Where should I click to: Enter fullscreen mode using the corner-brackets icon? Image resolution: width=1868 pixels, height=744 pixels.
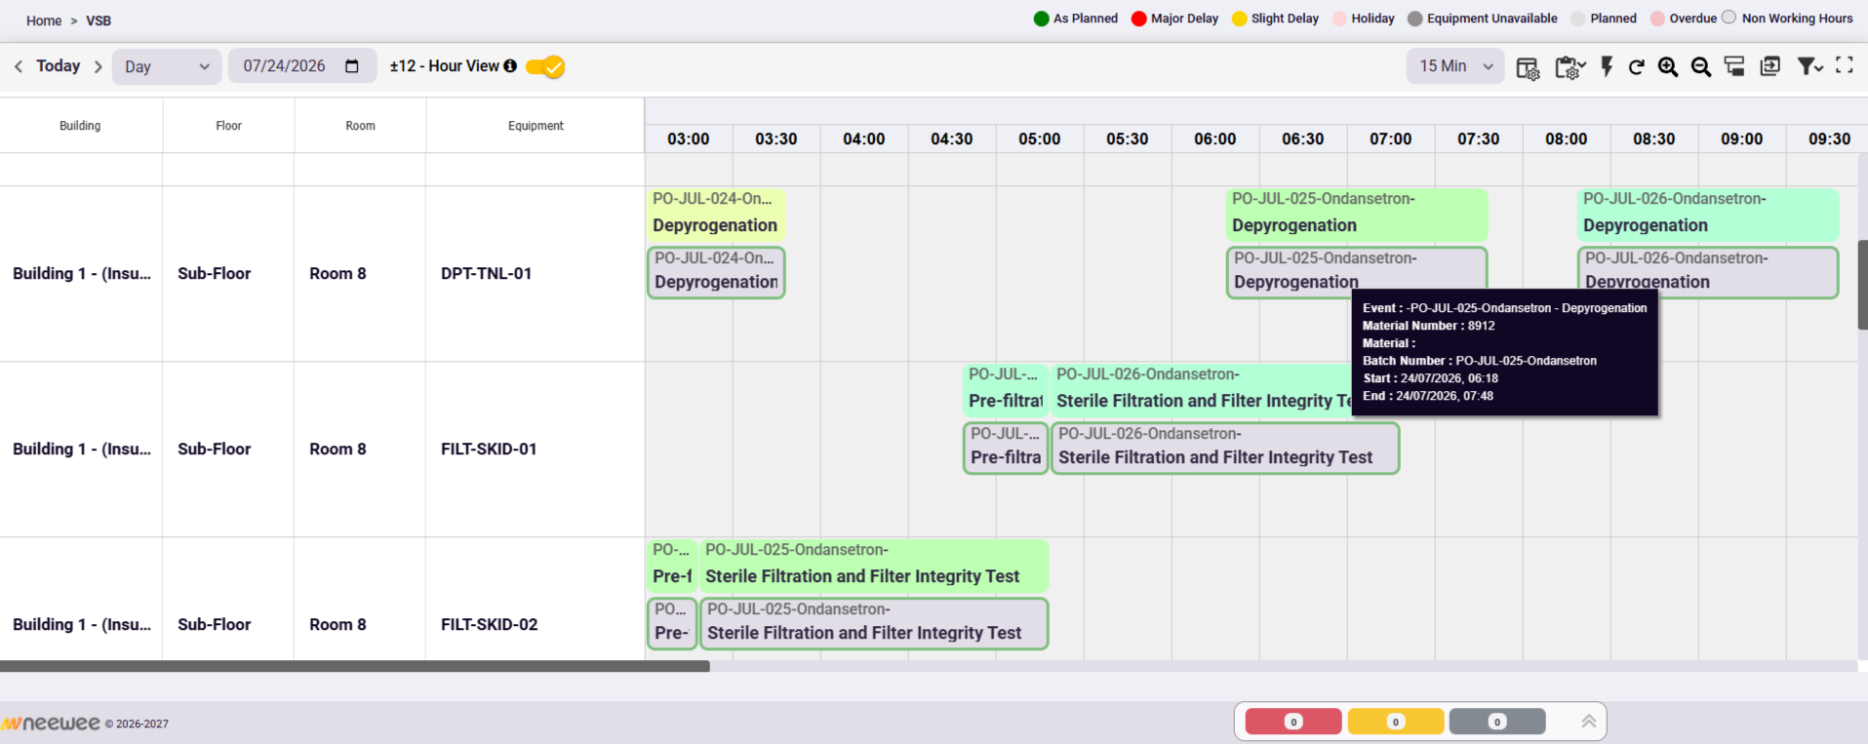tap(1844, 65)
